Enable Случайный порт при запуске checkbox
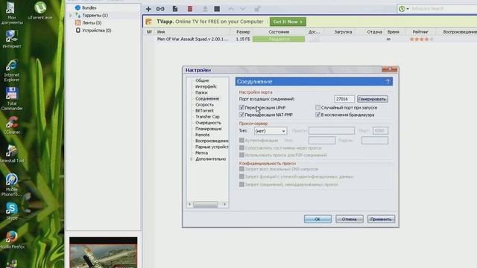Screen dimensions: 477x268 click(x=318, y=107)
